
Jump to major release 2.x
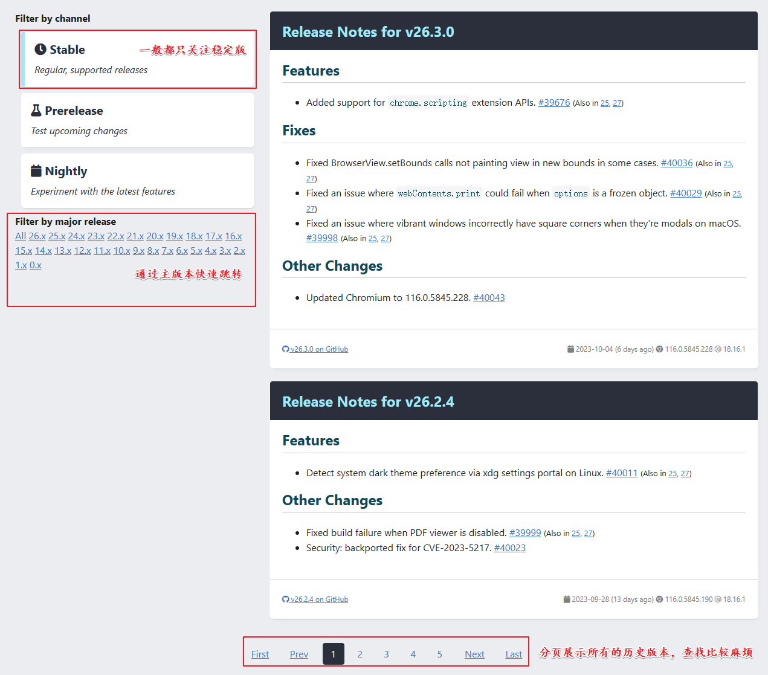pyautogui.click(x=240, y=251)
